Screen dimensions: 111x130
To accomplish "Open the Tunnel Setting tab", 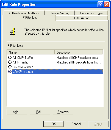I will point(60,13).
